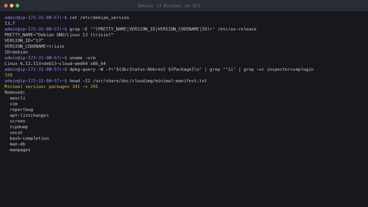
Task: Click the removed package "awscli"
Action: pos(18,98)
